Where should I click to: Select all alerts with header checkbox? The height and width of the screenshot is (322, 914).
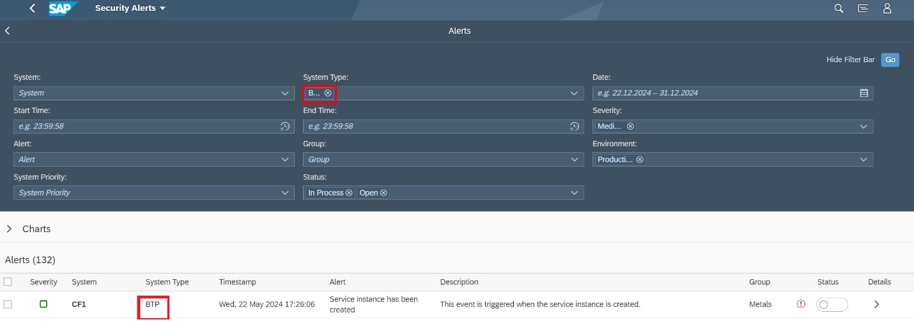pos(8,282)
